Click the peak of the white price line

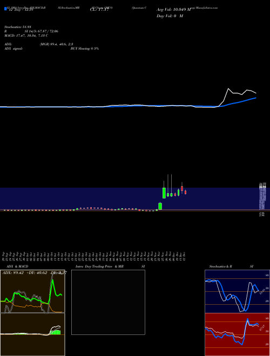pos(228,88)
